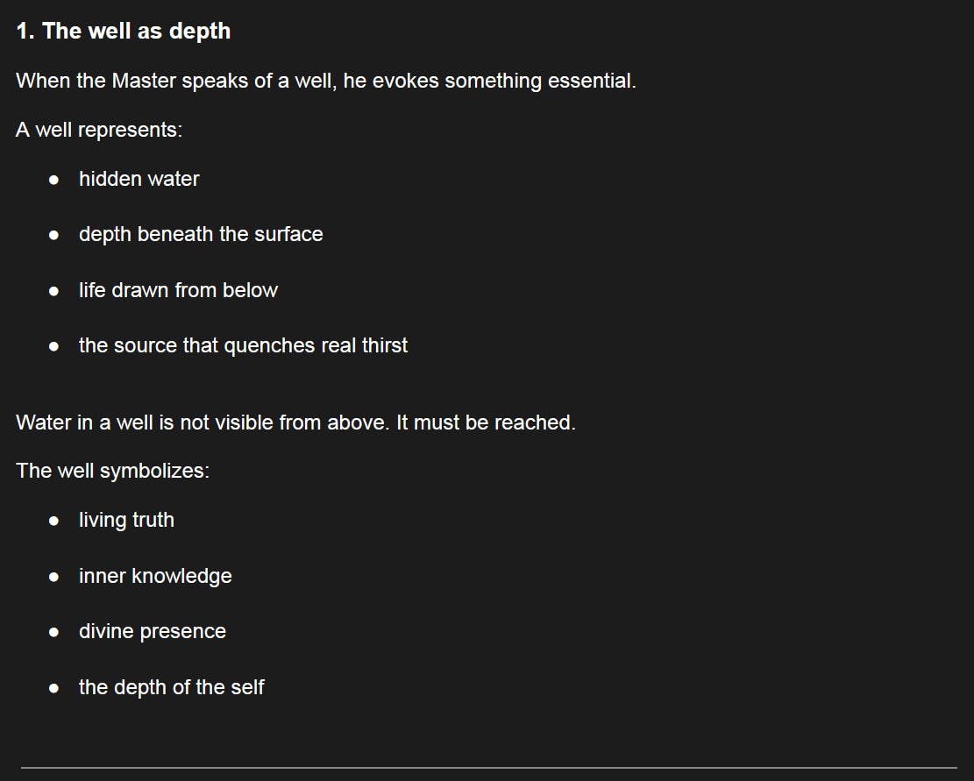Click the "life drawn from below" item
The image size is (974, 781).
pos(178,290)
